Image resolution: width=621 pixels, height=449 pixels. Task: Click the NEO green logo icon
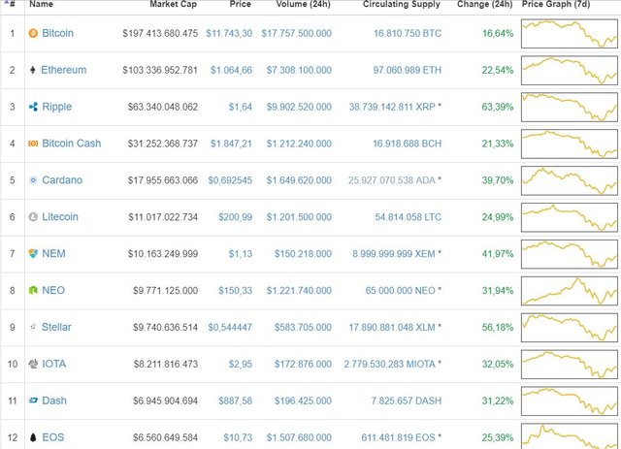[x=33, y=290]
